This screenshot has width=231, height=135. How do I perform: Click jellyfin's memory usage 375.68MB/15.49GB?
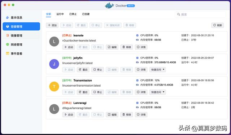tap(165, 62)
